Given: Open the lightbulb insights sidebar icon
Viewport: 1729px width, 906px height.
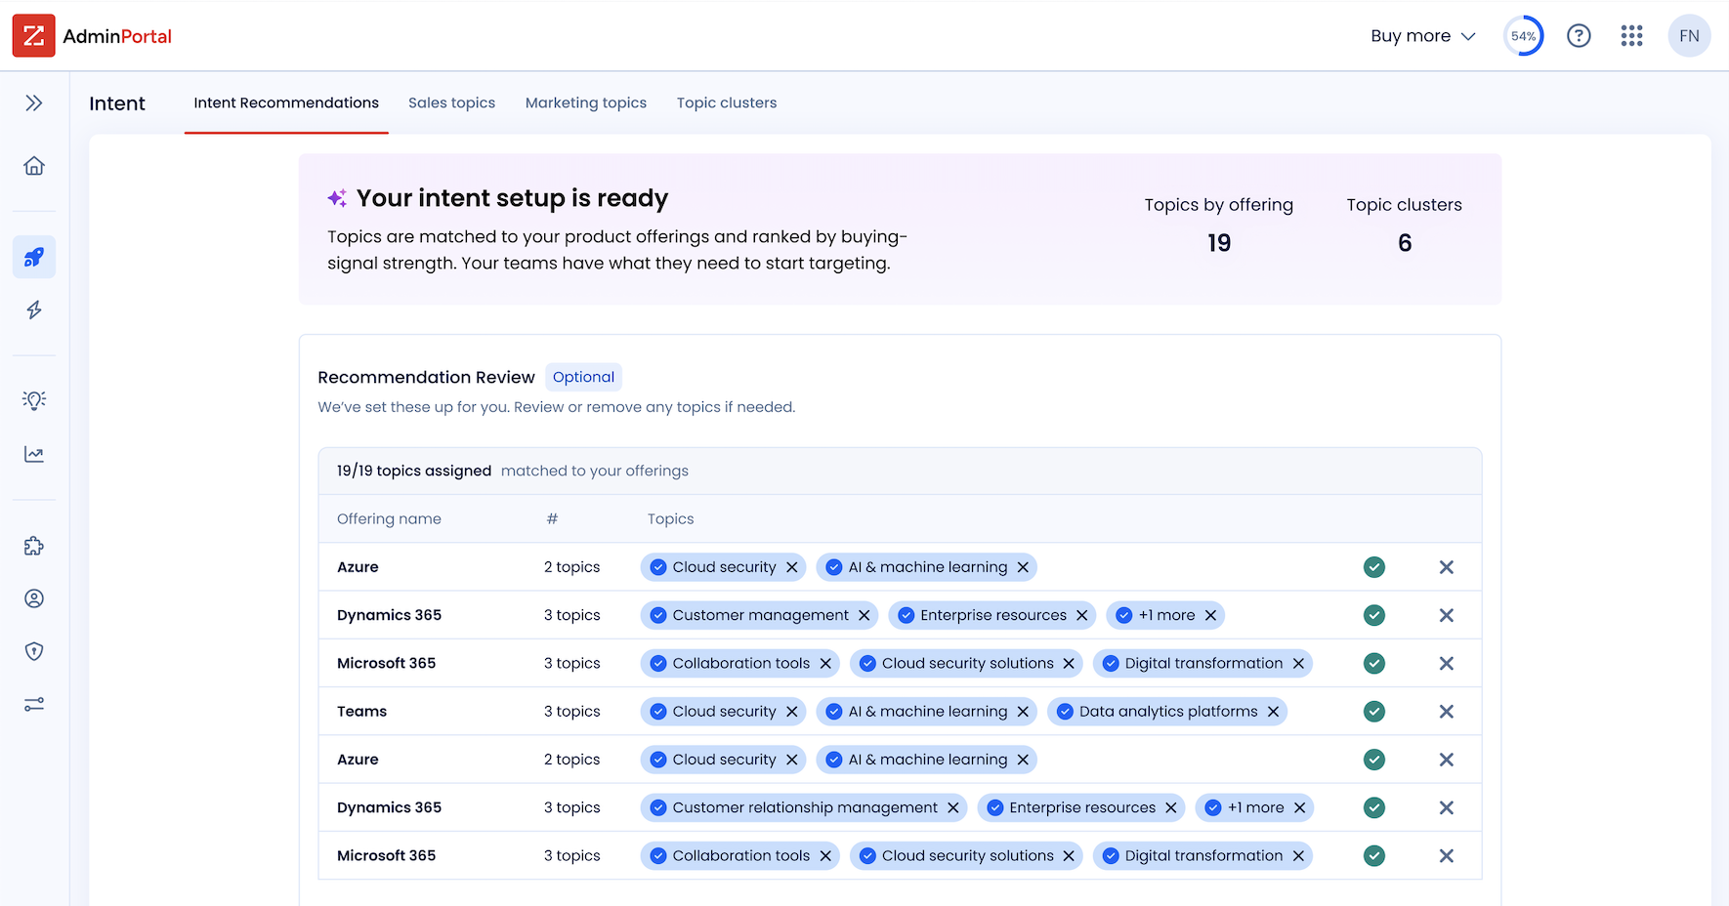Looking at the screenshot, I should tap(34, 400).
